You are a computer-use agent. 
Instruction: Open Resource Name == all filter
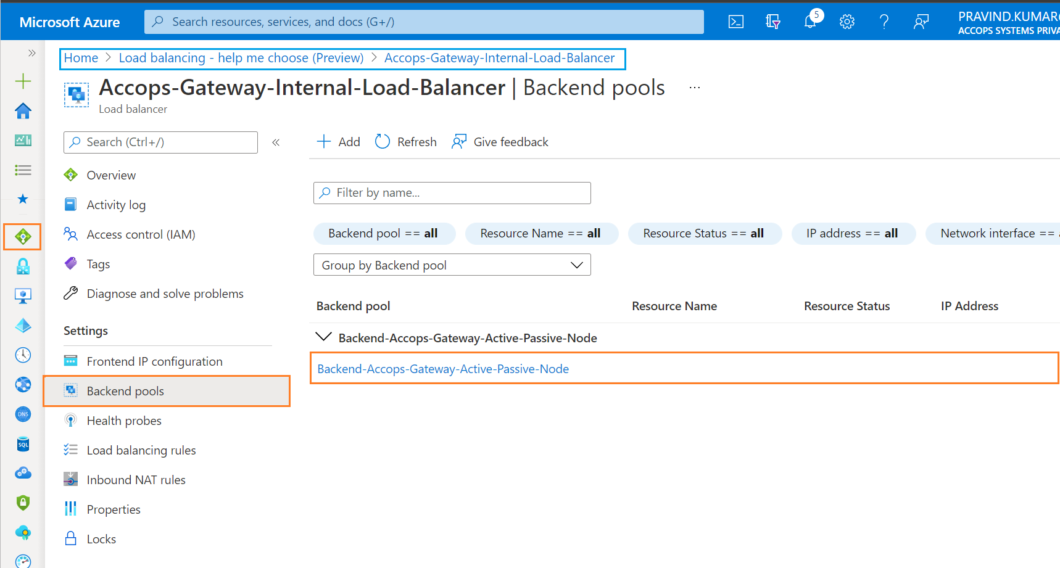coord(541,234)
